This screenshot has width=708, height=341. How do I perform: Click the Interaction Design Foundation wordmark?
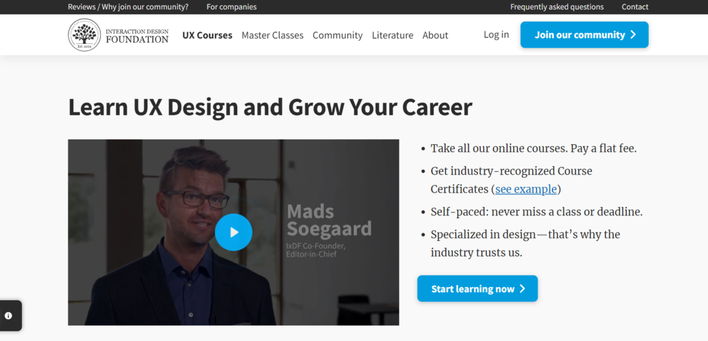(137, 35)
